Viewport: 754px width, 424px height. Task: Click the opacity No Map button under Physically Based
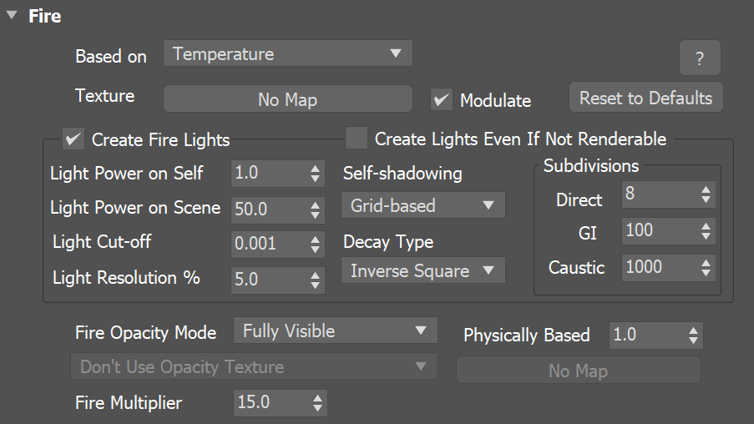click(x=578, y=370)
